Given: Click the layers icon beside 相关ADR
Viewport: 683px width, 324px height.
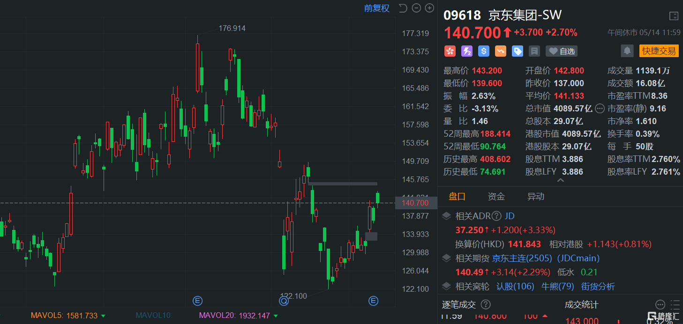Looking at the screenshot, I should [447, 216].
